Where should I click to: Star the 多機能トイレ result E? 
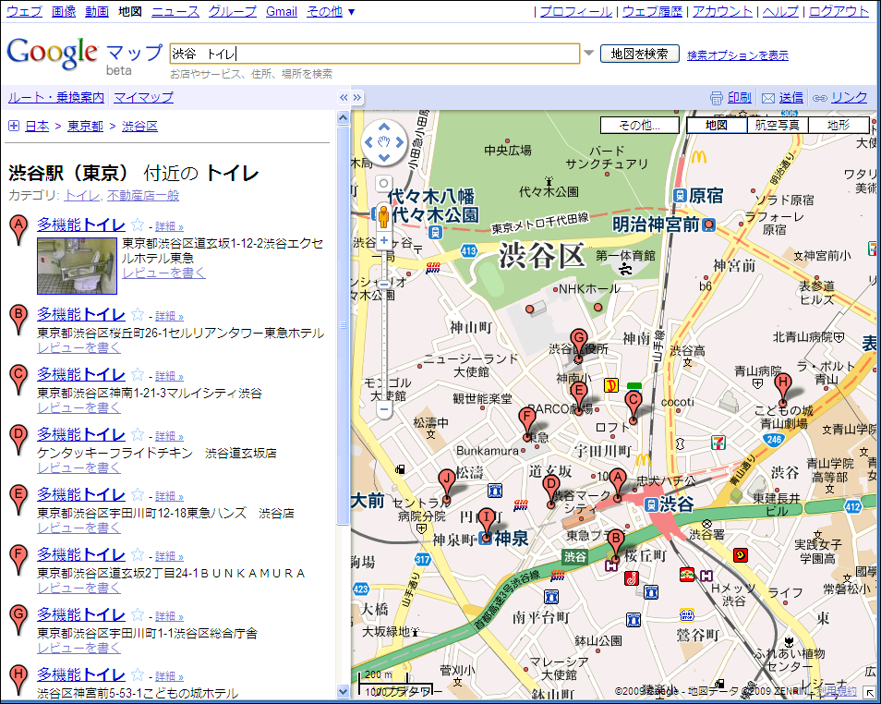tap(137, 495)
